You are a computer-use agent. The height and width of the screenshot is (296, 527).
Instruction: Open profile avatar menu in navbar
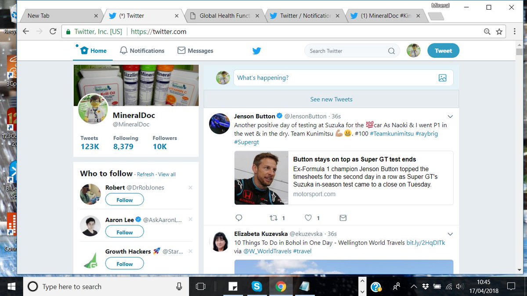[x=414, y=50]
